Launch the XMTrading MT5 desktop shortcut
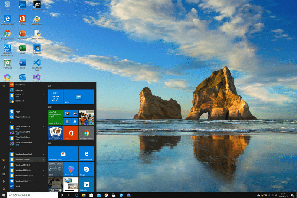Screen dimensions: 297x198 37,5
